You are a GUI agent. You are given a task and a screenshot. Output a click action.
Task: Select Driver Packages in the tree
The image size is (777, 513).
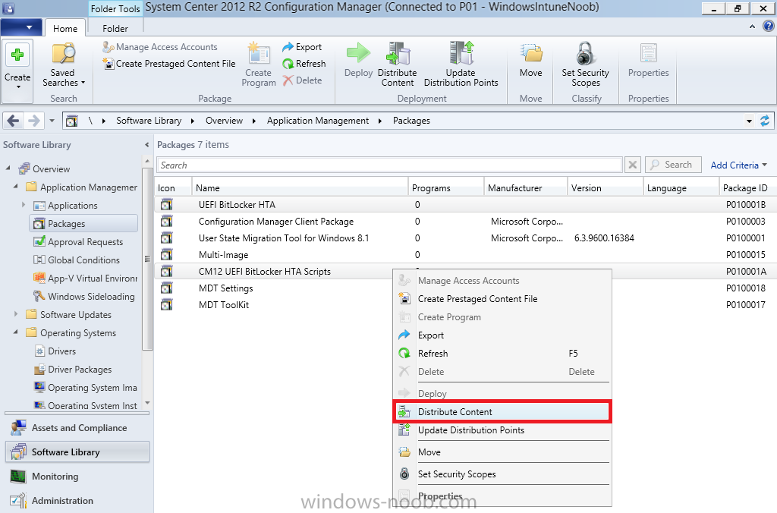pyautogui.click(x=79, y=370)
